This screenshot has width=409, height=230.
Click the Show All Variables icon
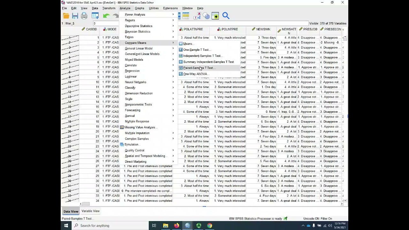coord(215,16)
